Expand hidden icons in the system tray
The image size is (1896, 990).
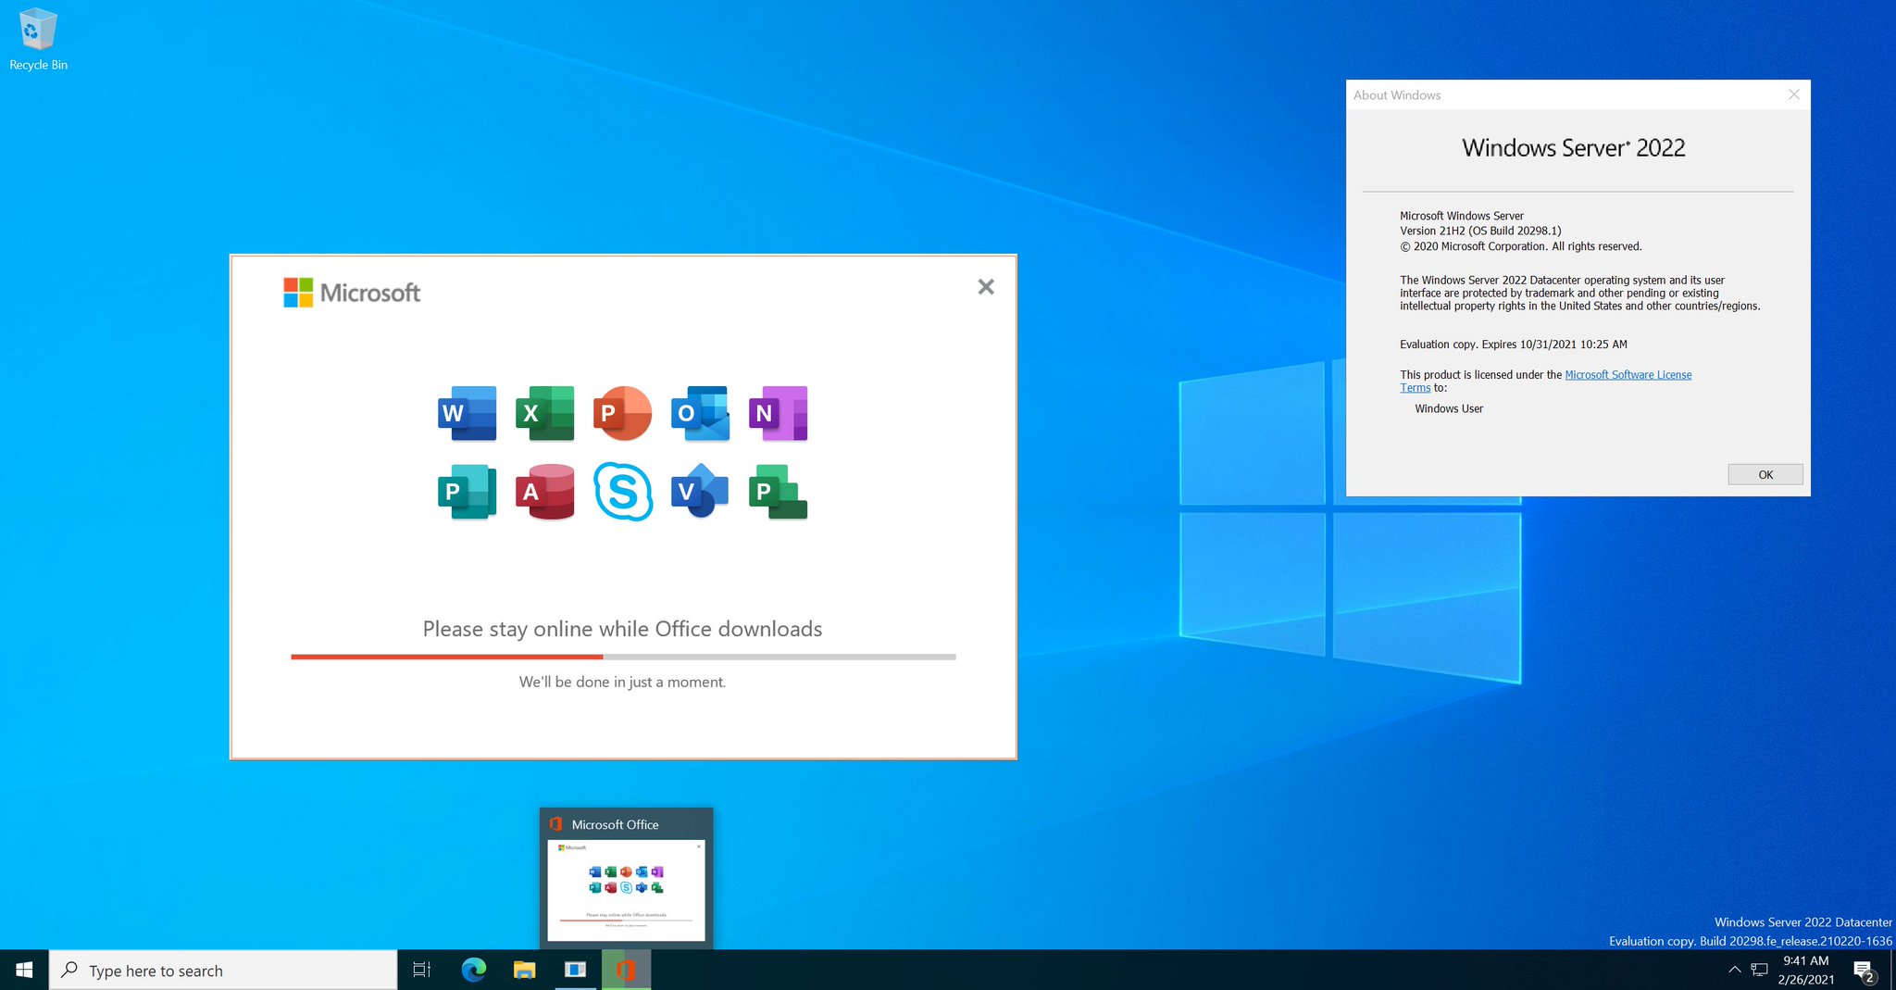click(x=1736, y=970)
